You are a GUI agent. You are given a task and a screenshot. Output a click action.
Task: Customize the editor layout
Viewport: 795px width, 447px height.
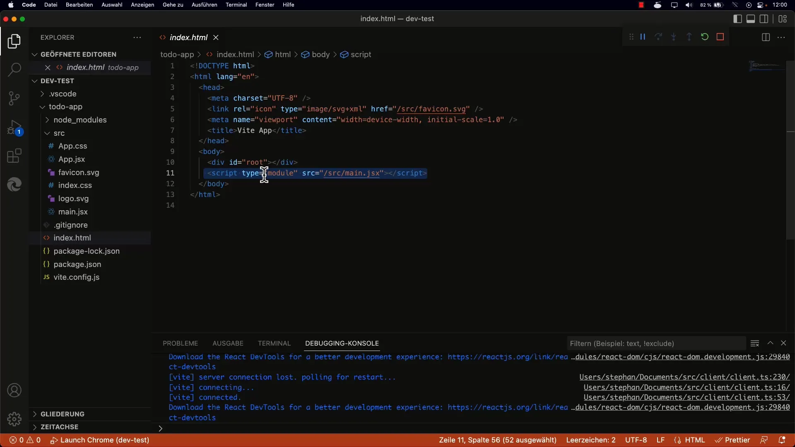point(783,19)
